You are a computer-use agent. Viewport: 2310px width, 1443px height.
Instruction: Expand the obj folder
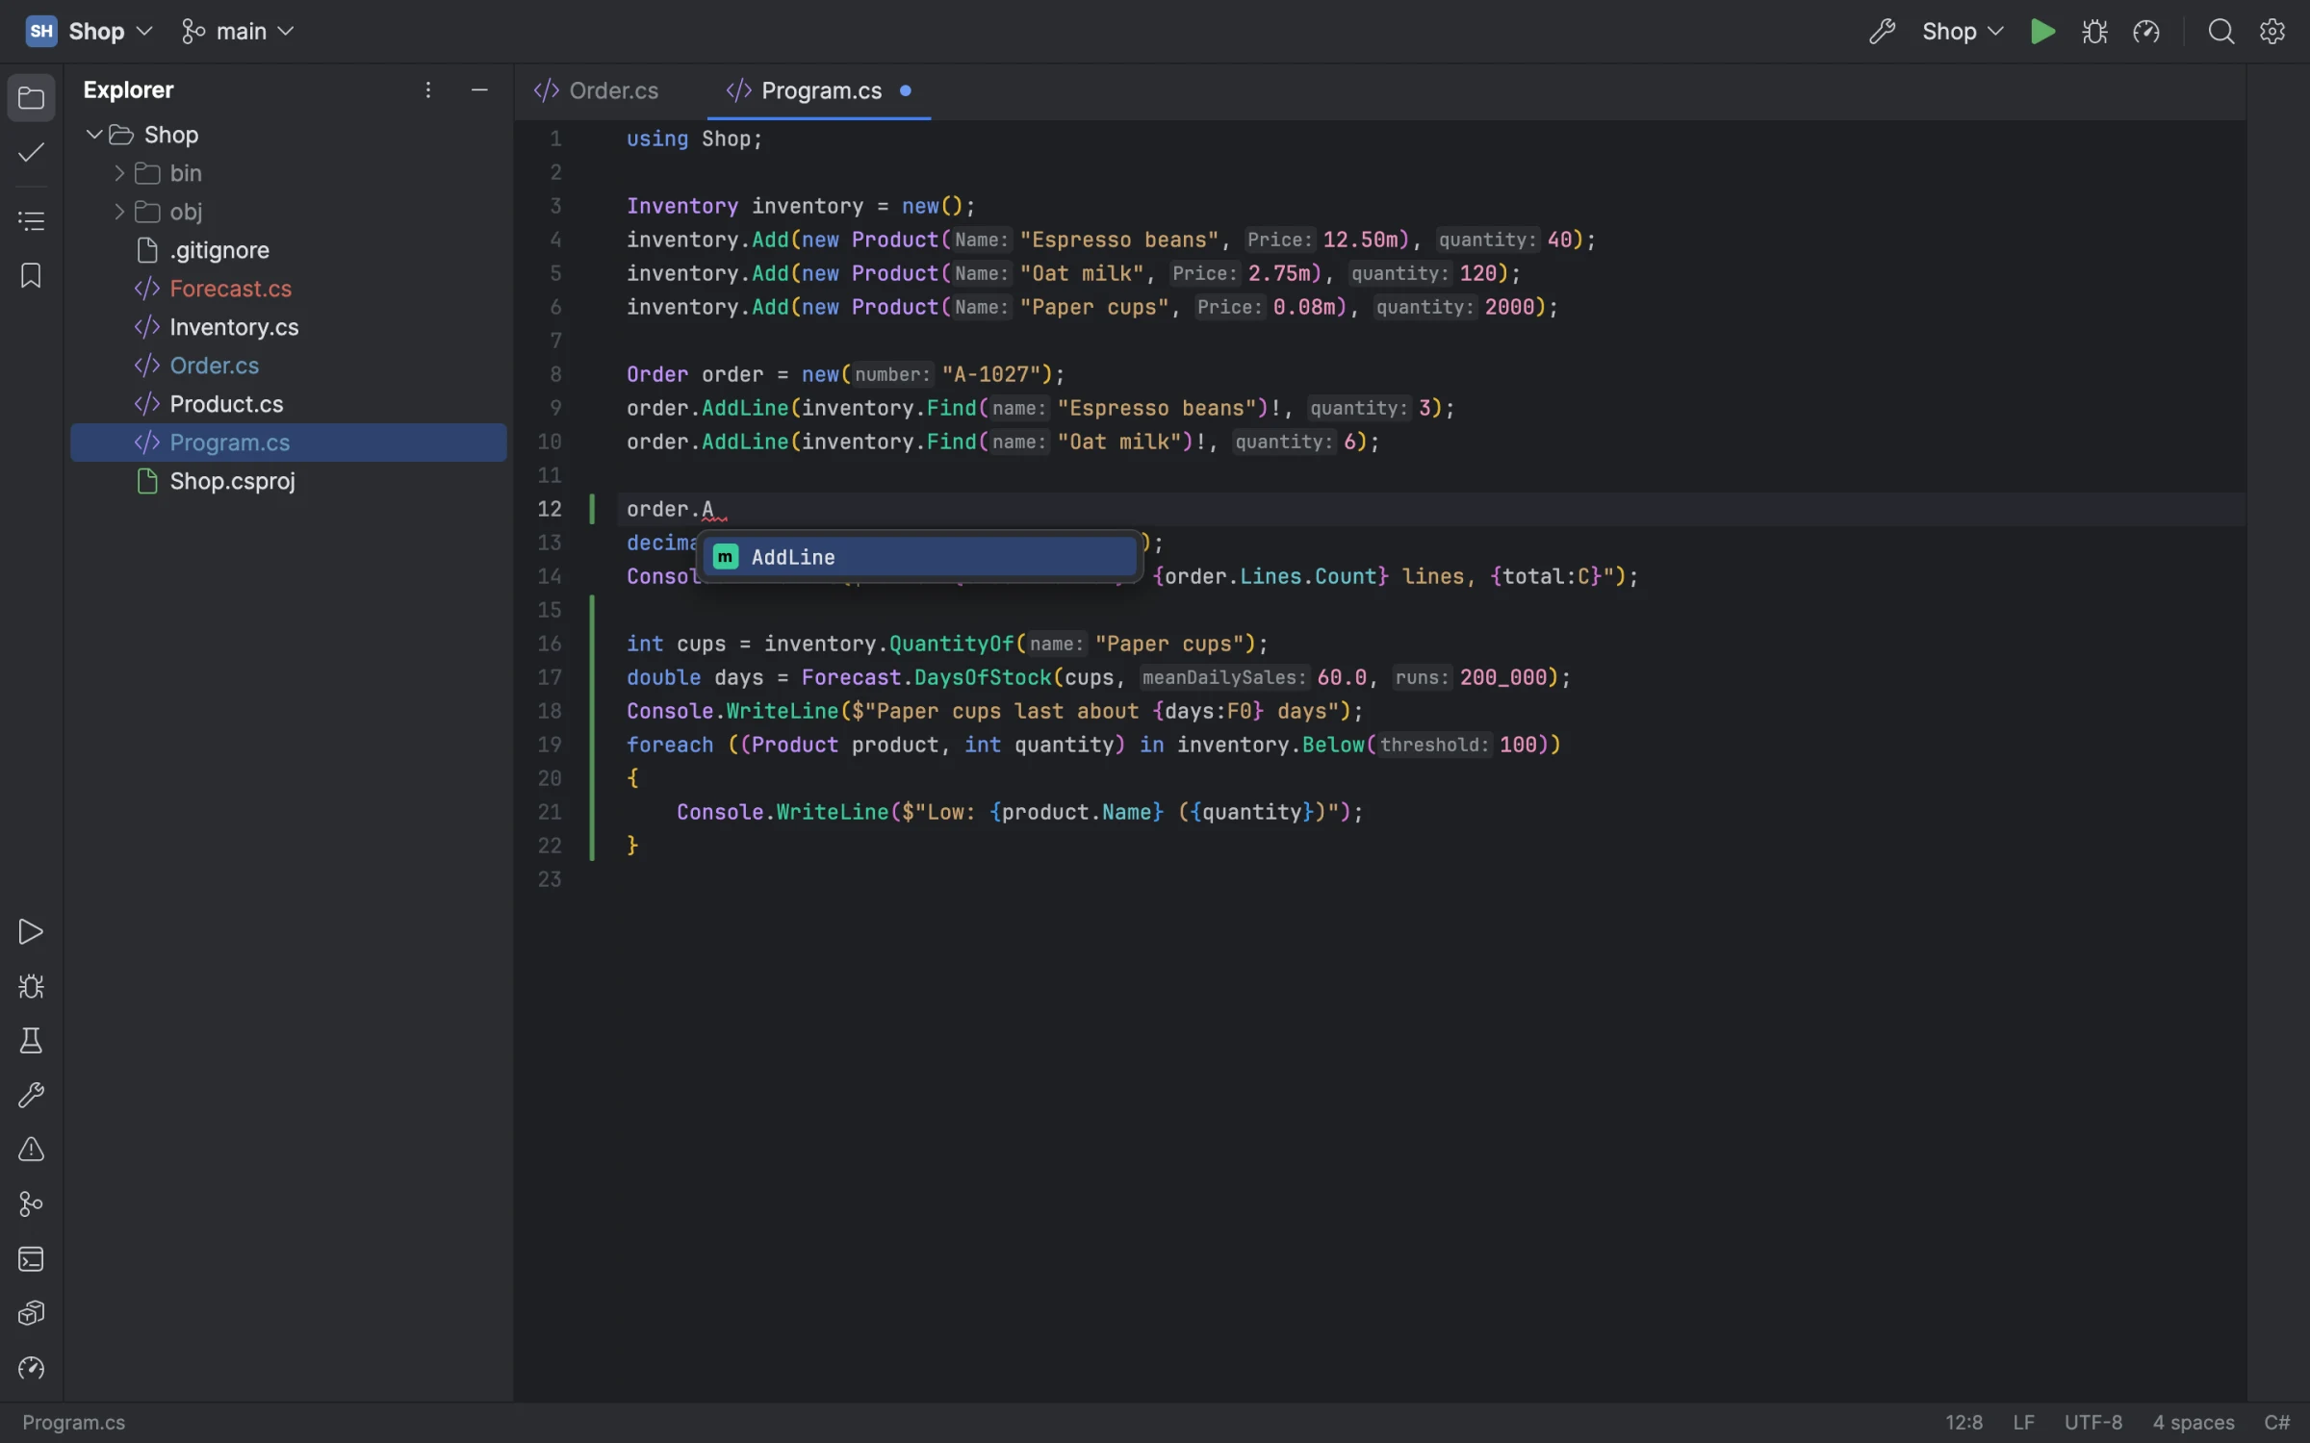click(119, 212)
